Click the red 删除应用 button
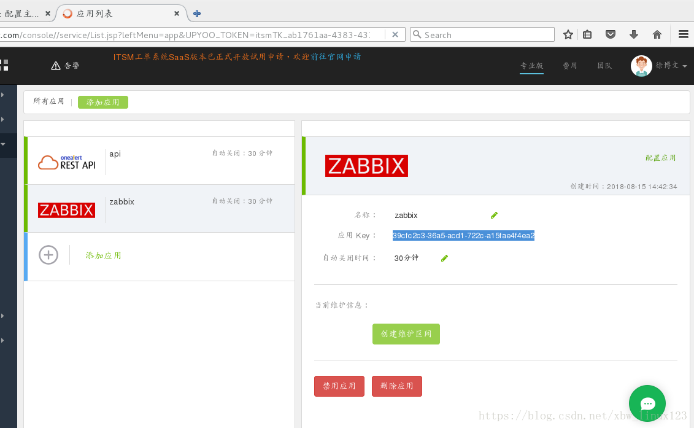 (396, 386)
